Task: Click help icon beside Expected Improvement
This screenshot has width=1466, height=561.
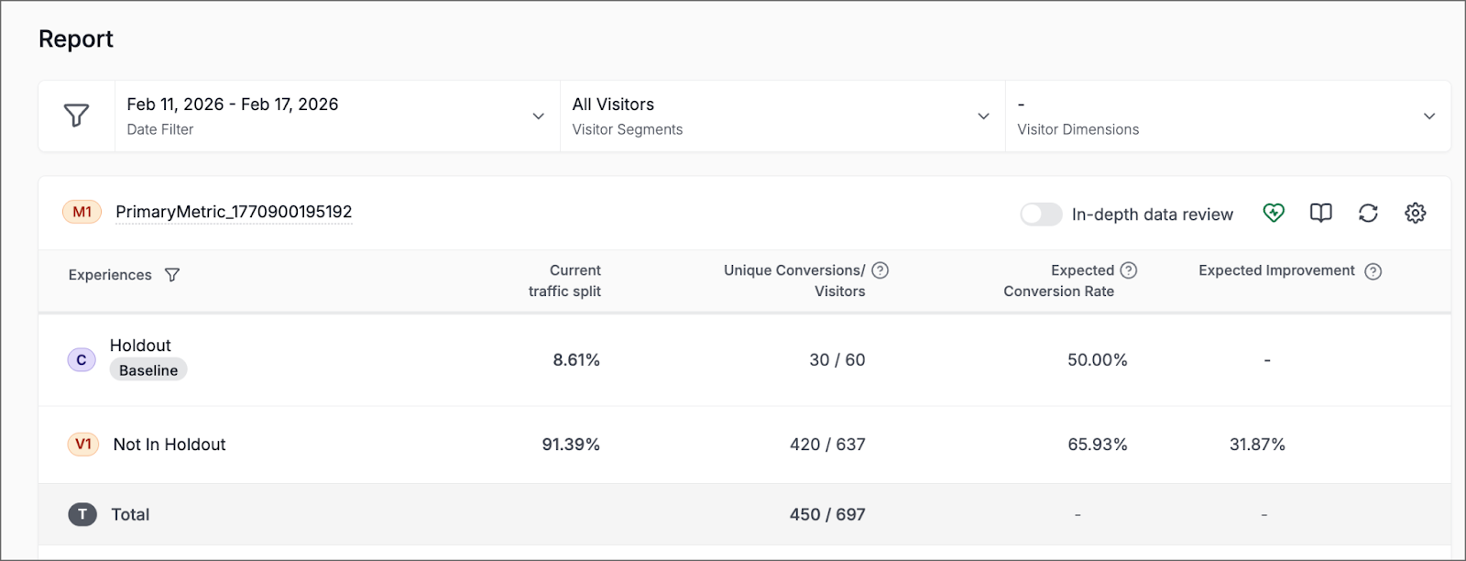Action: pyautogui.click(x=1373, y=271)
